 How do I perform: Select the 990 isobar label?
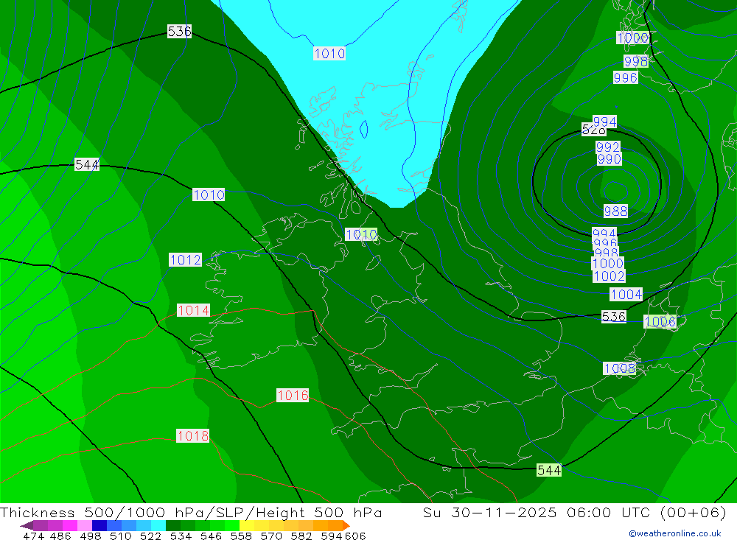pyautogui.click(x=609, y=159)
